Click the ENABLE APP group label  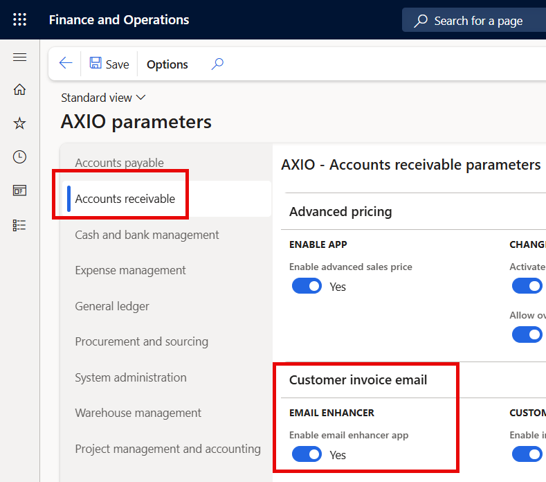(318, 244)
